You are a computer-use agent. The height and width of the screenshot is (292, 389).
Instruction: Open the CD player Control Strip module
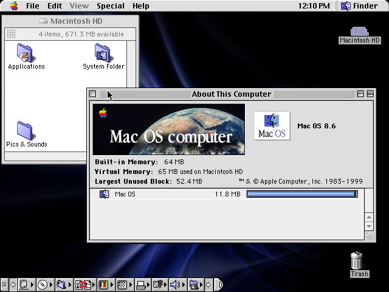[45, 285]
